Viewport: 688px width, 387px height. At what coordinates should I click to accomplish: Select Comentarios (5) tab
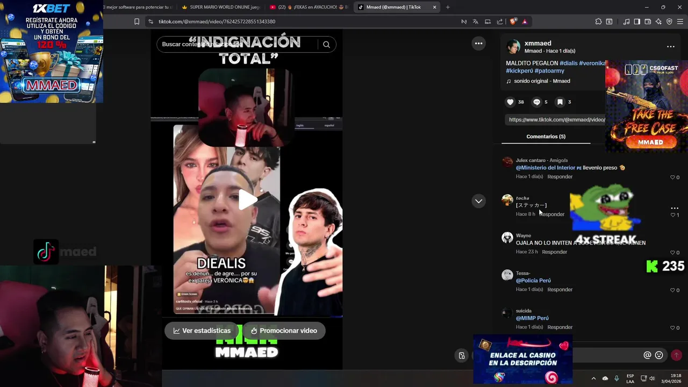click(546, 137)
